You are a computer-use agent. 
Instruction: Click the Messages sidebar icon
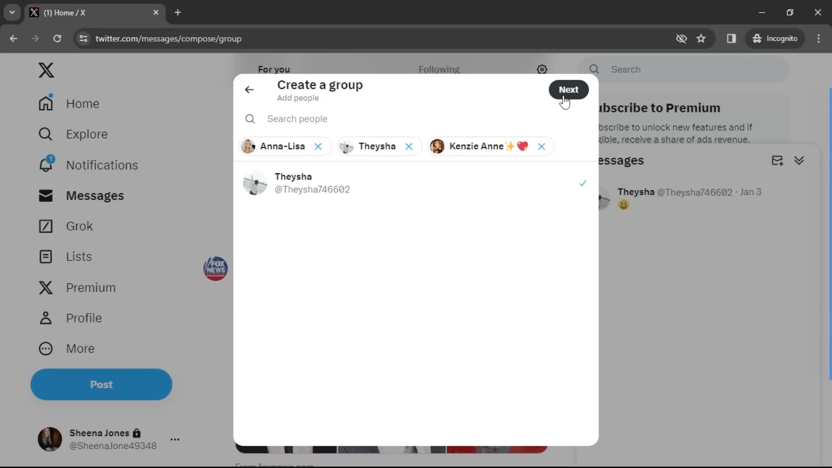click(45, 195)
